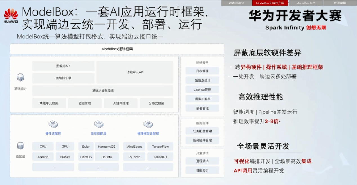Click the Hi35xx box
Viewport: 357px width, 185px height.
click(65, 157)
